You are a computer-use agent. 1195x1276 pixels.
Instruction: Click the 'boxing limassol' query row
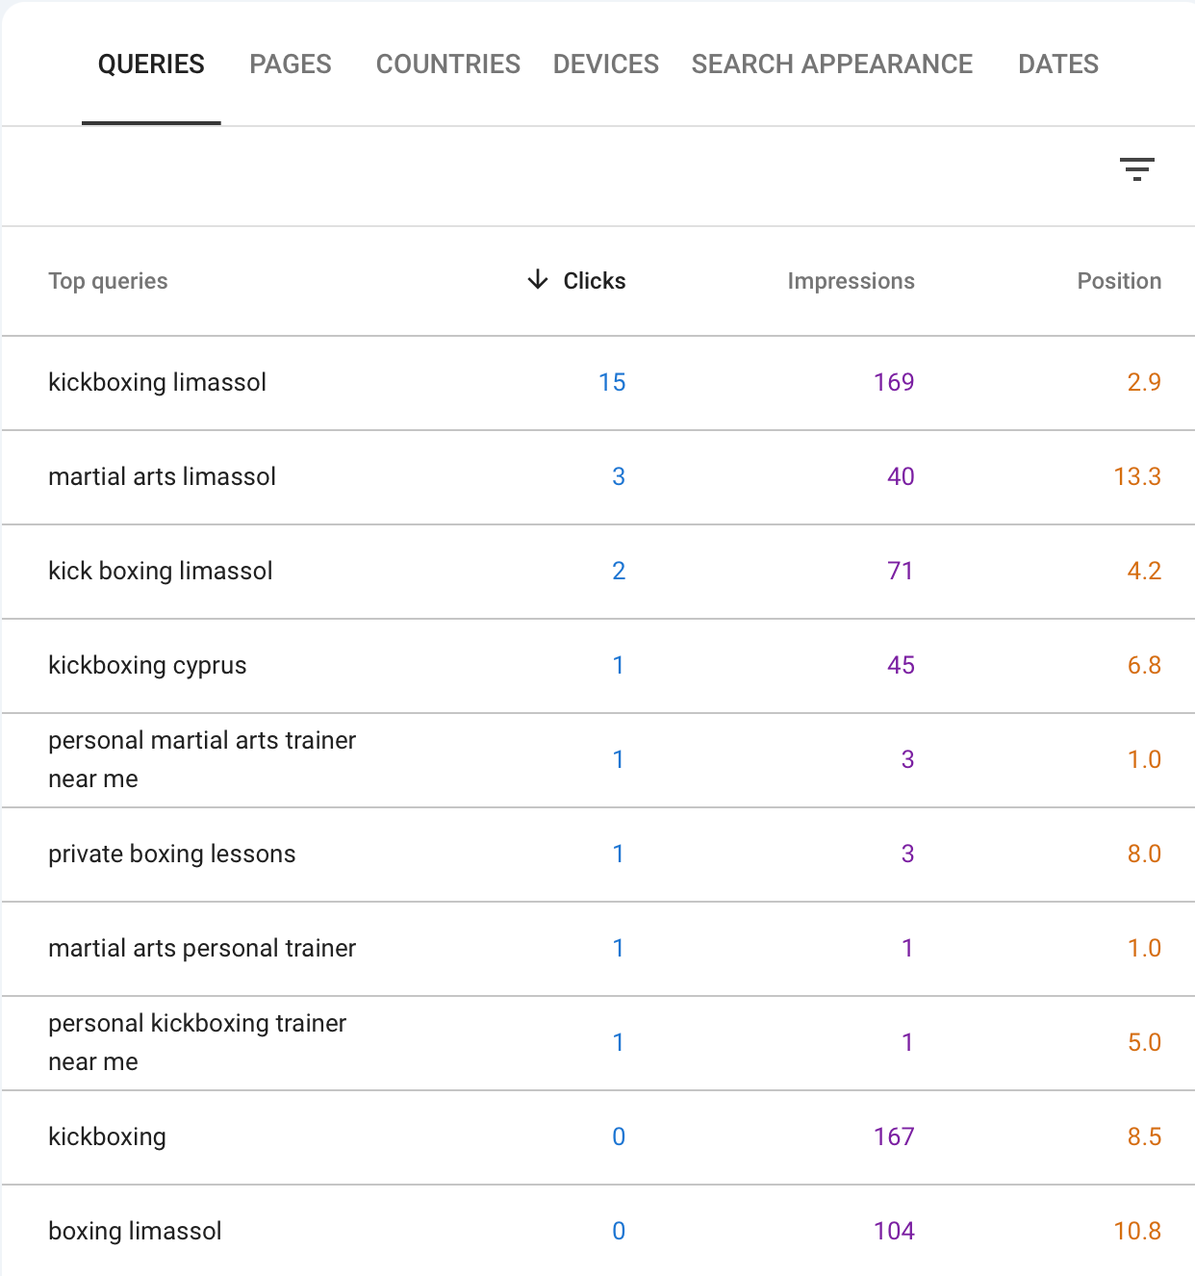135,1231
